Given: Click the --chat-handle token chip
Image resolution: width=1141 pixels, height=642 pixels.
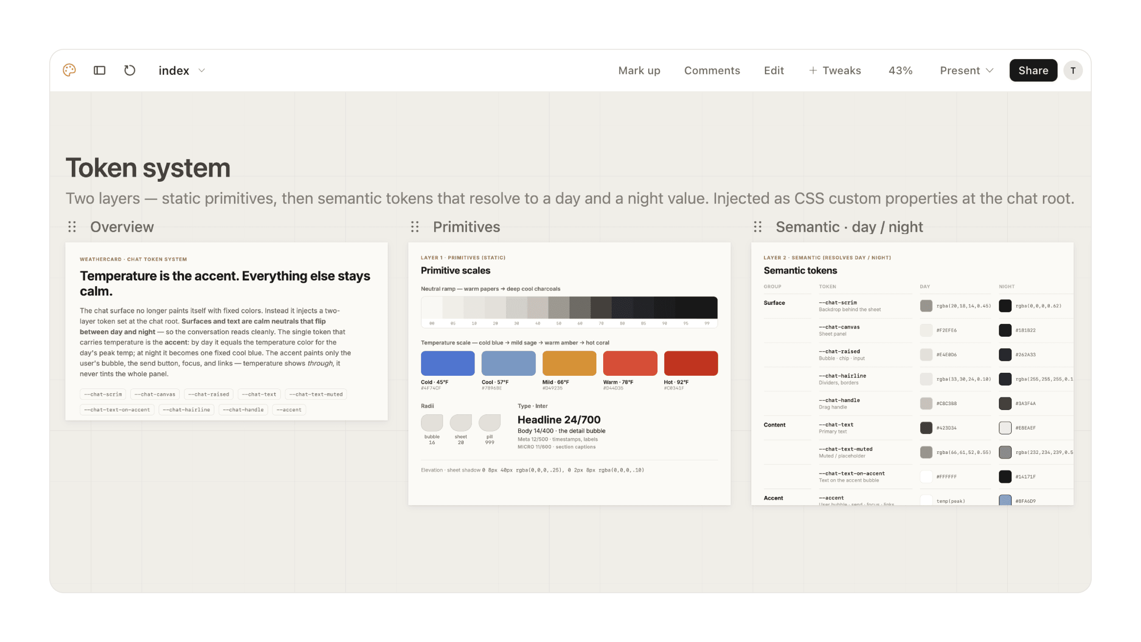Looking at the screenshot, I should [x=243, y=409].
